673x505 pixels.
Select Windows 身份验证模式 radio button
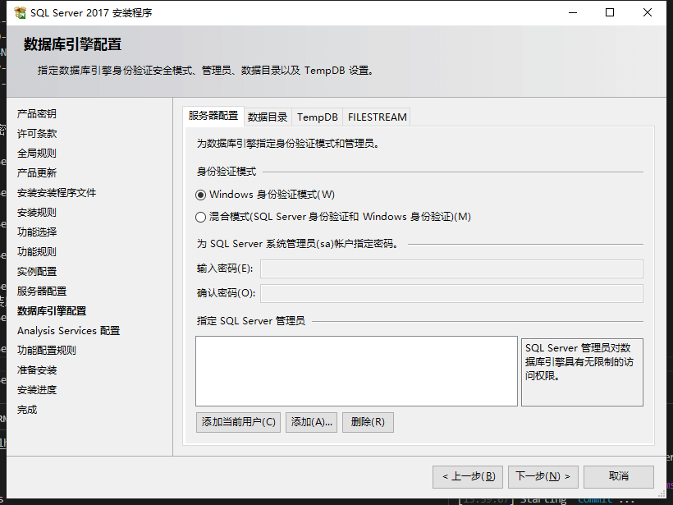click(x=201, y=195)
